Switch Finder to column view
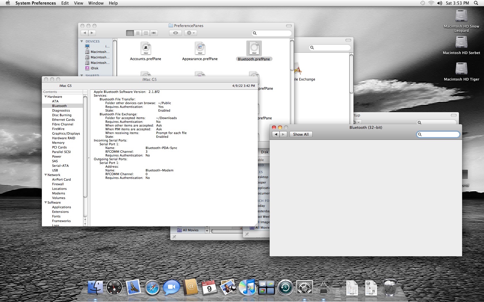The height and width of the screenshot is (302, 484). click(x=146, y=33)
